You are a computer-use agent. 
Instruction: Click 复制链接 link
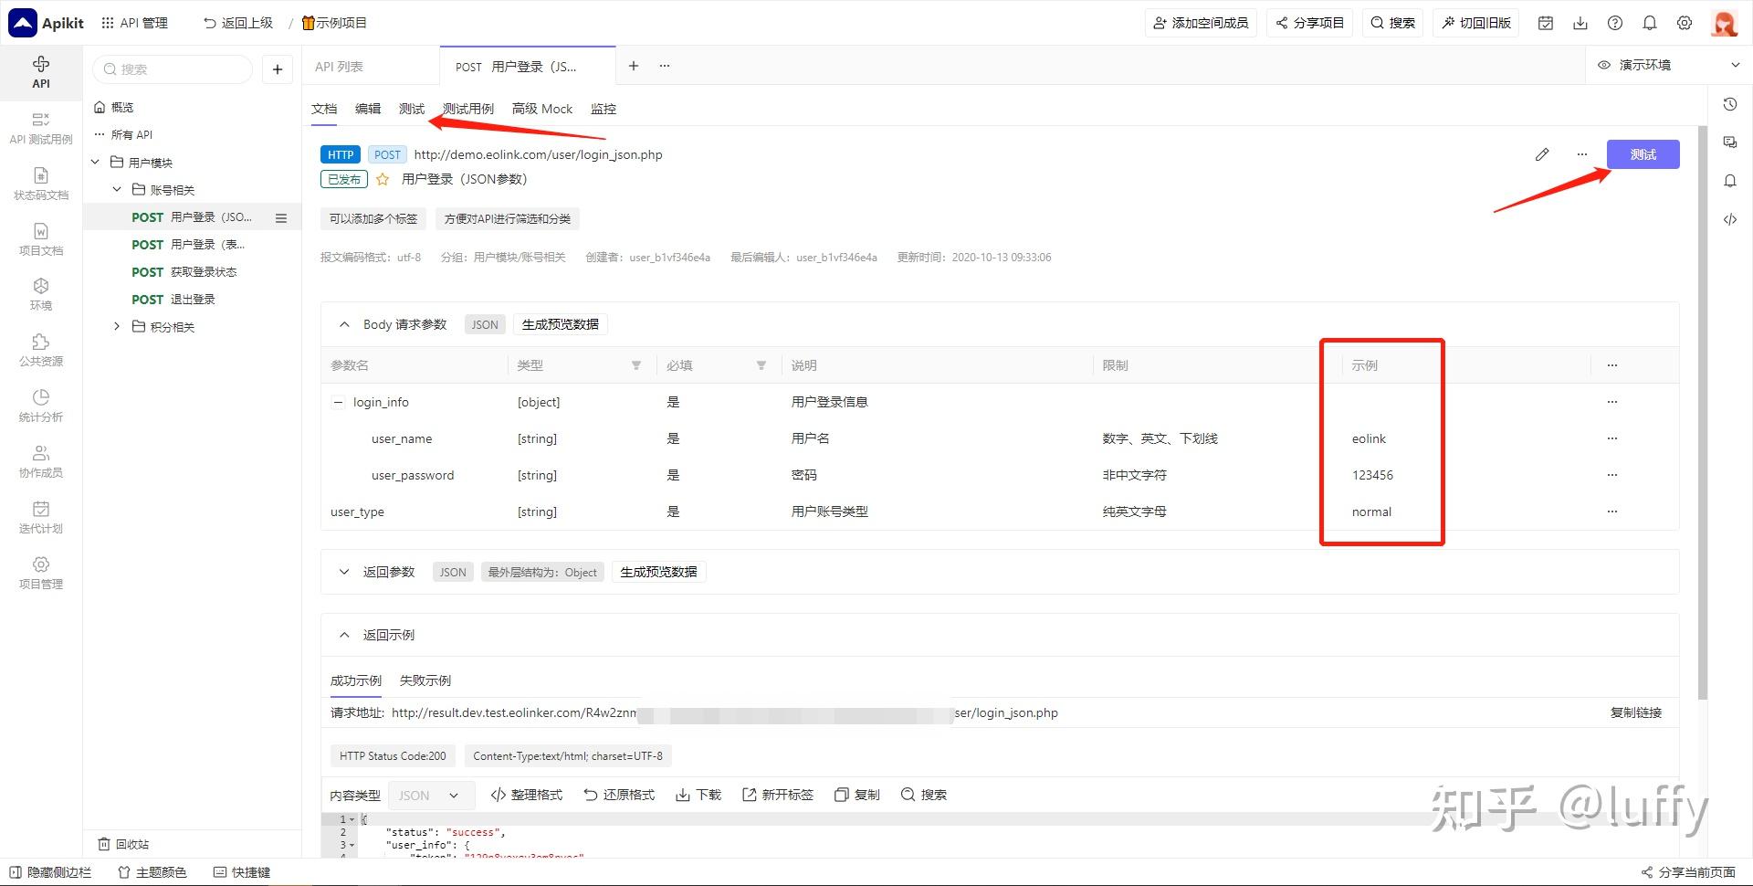(1636, 712)
